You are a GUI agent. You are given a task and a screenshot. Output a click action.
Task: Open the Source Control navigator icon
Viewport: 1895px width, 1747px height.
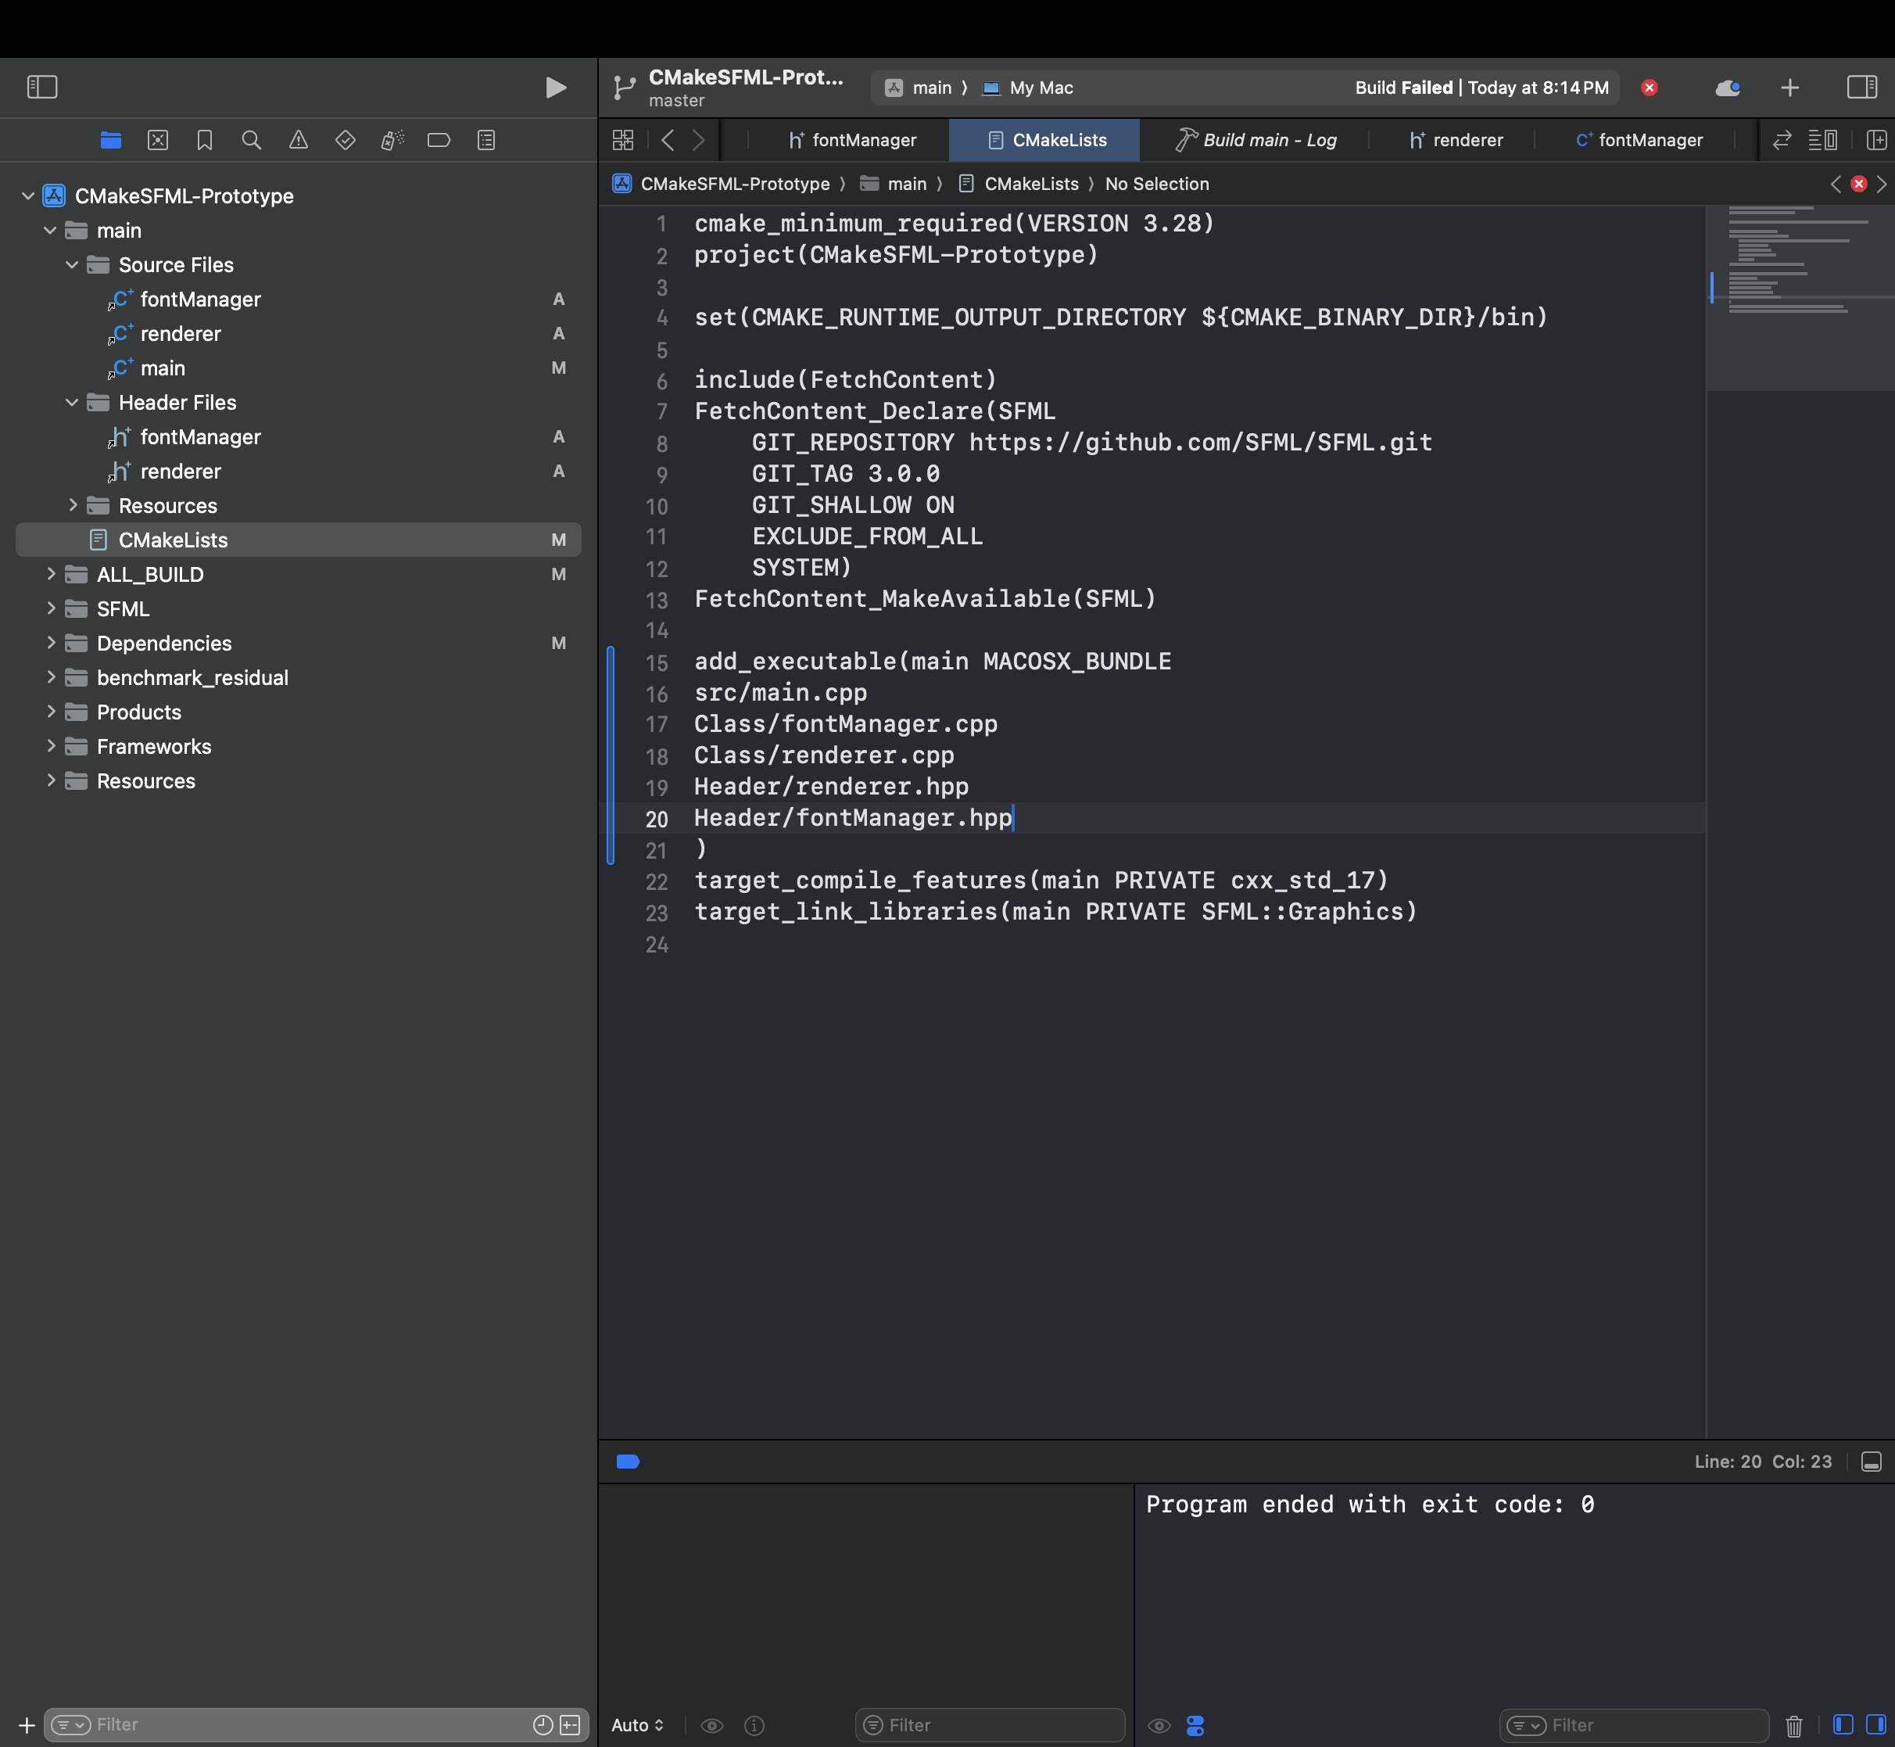(158, 141)
